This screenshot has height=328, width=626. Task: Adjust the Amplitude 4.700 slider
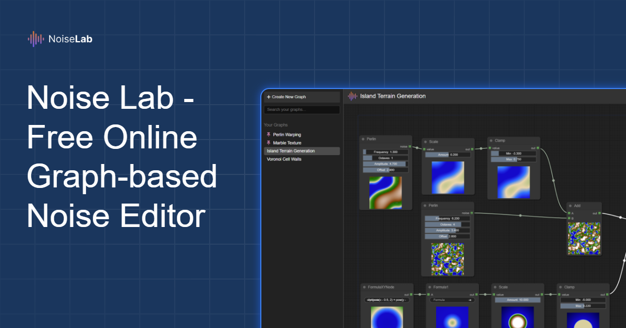point(386,163)
